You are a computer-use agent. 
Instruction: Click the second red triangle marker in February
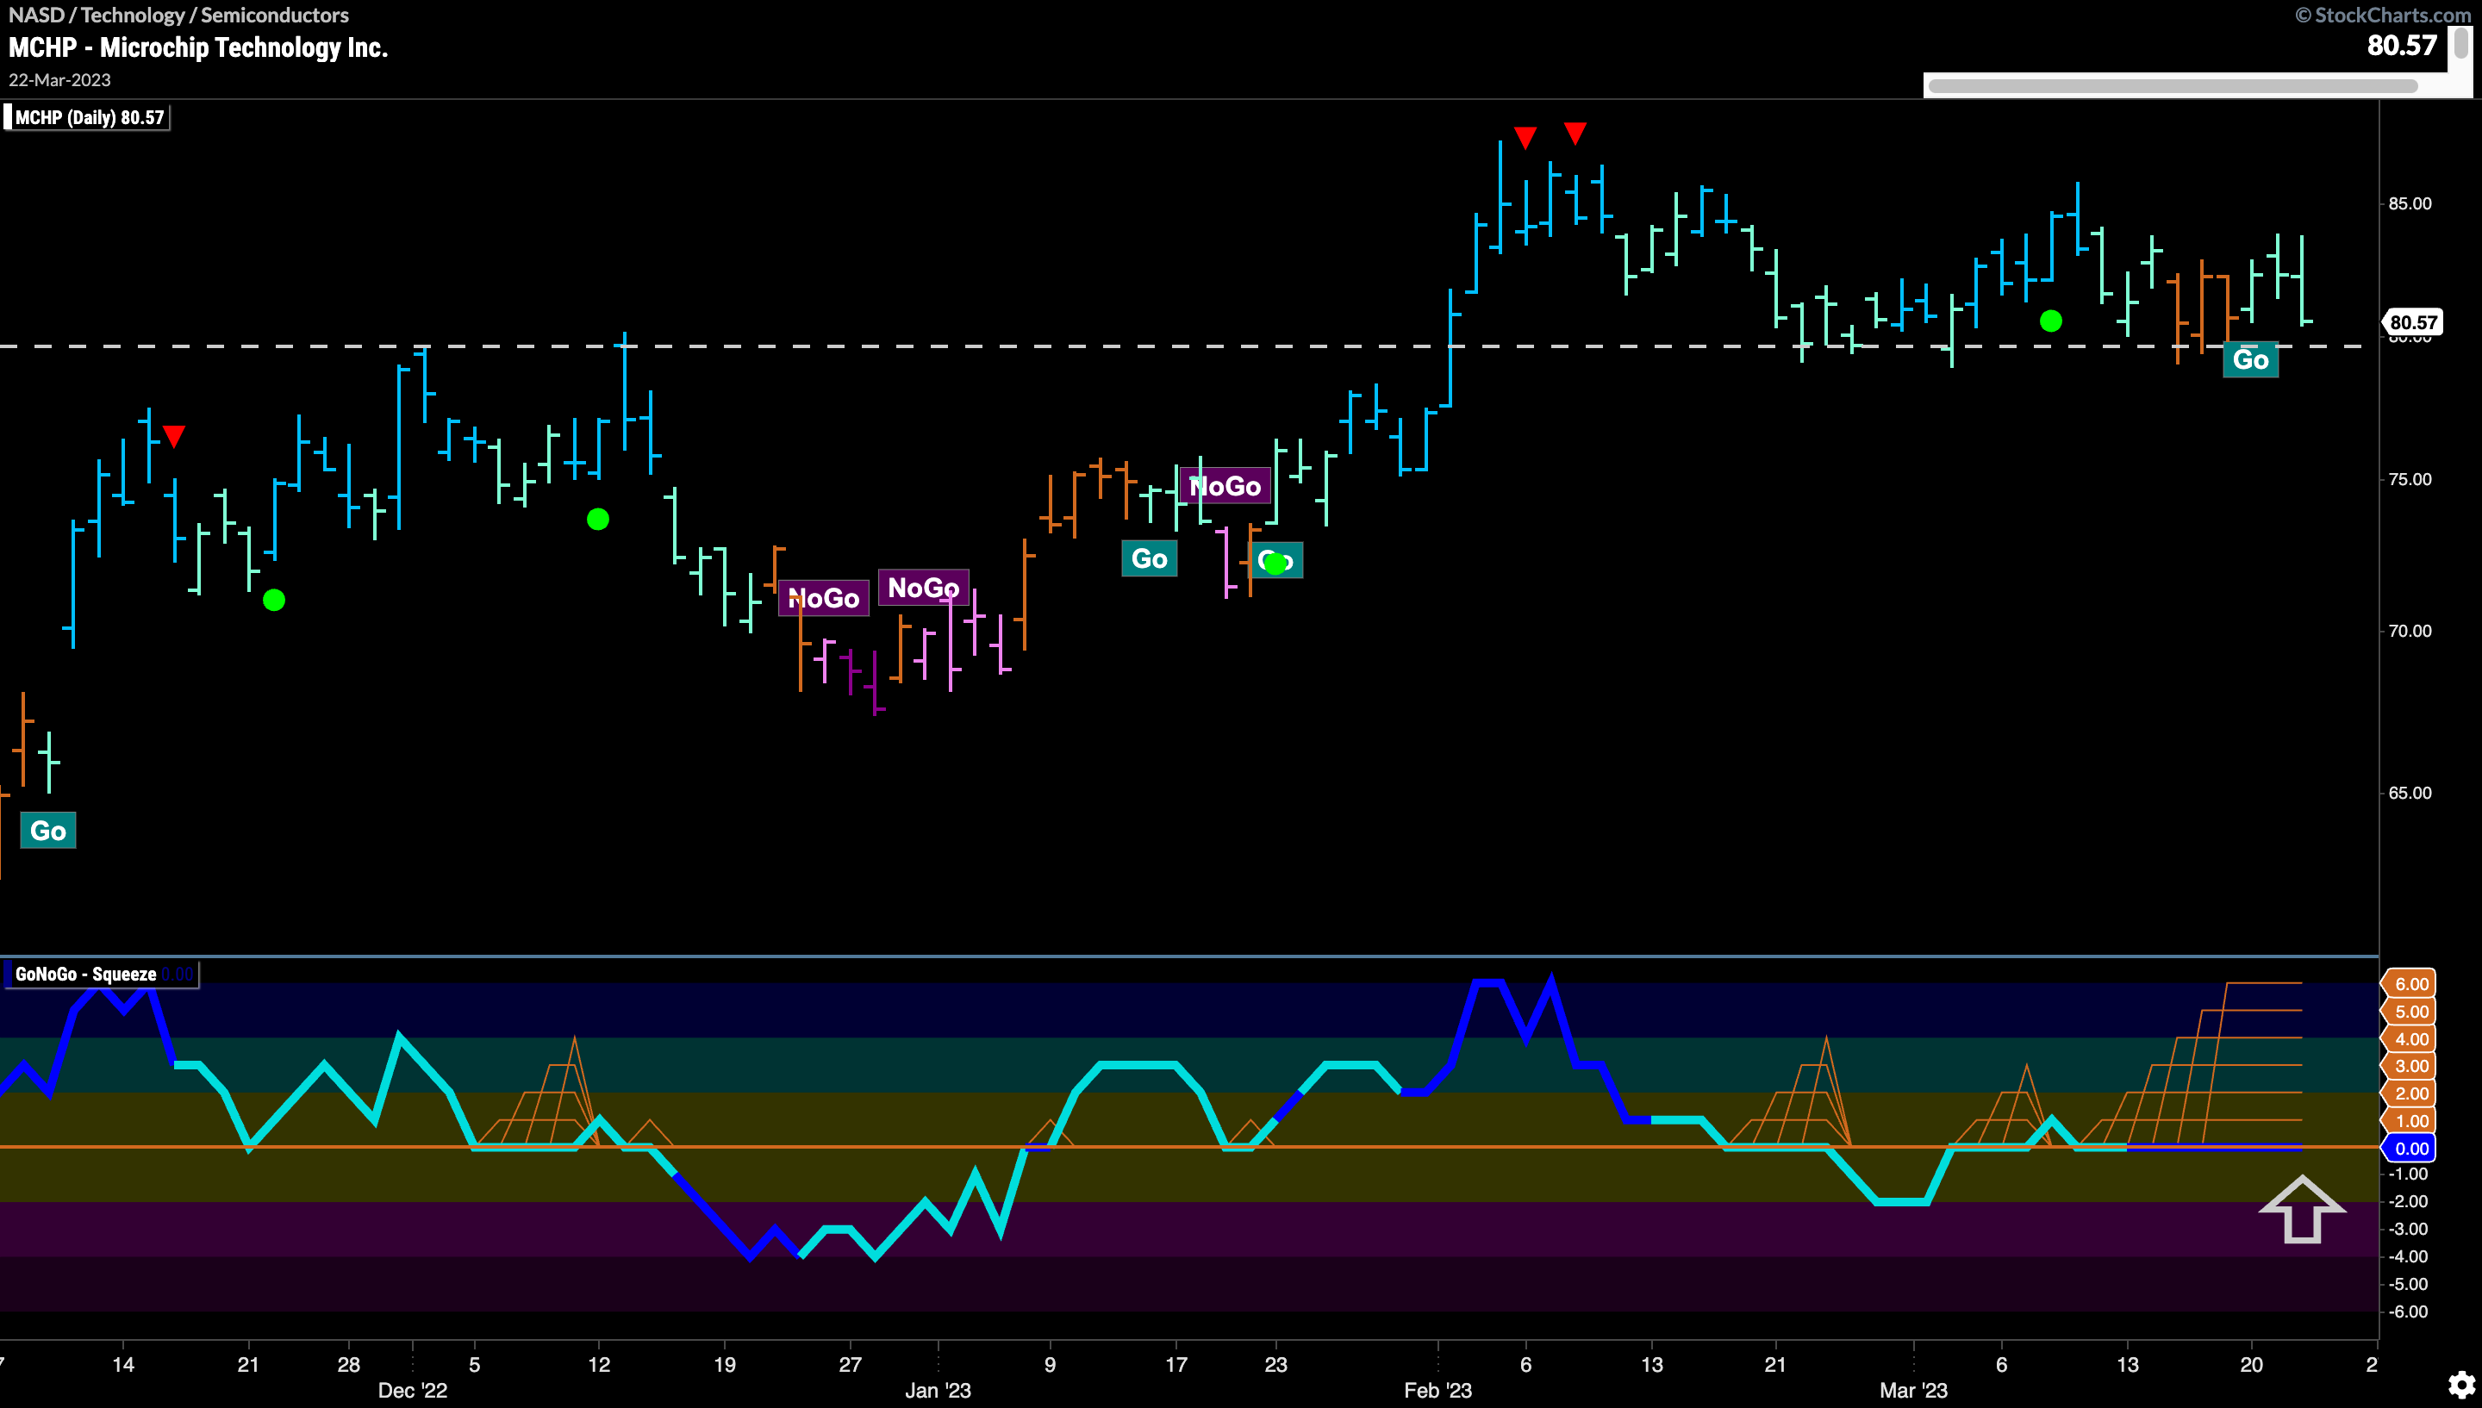pyautogui.click(x=1575, y=133)
